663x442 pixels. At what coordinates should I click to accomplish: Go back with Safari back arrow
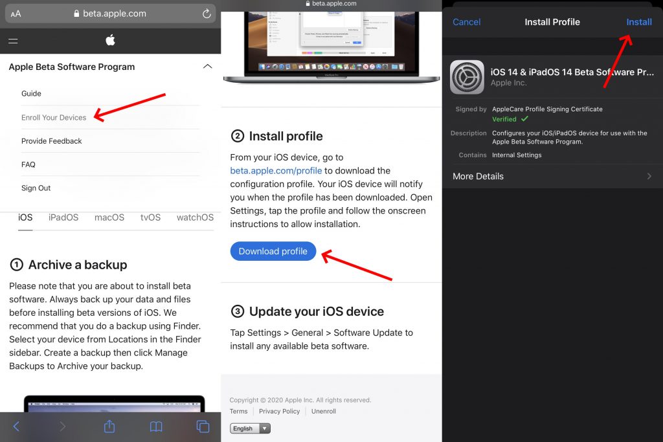coord(16,426)
